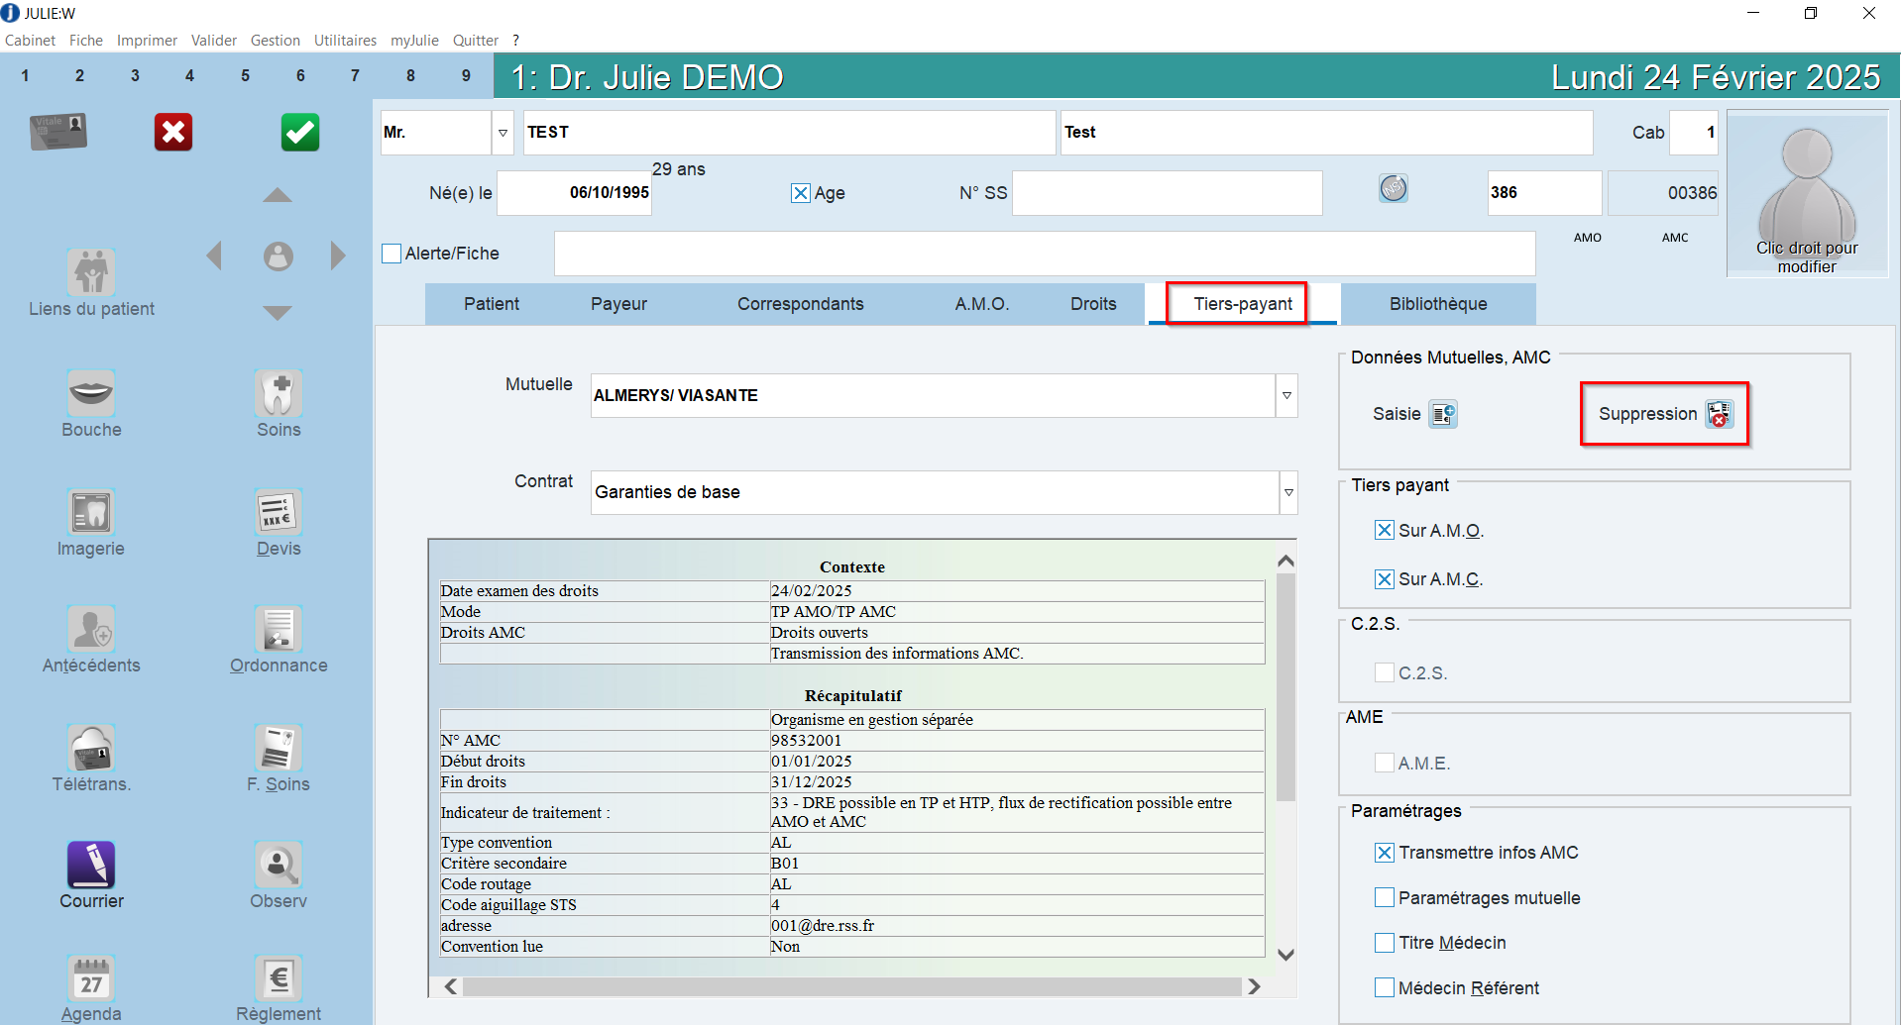
Task: Open the Mutuelle dropdown list
Action: click(x=1286, y=395)
